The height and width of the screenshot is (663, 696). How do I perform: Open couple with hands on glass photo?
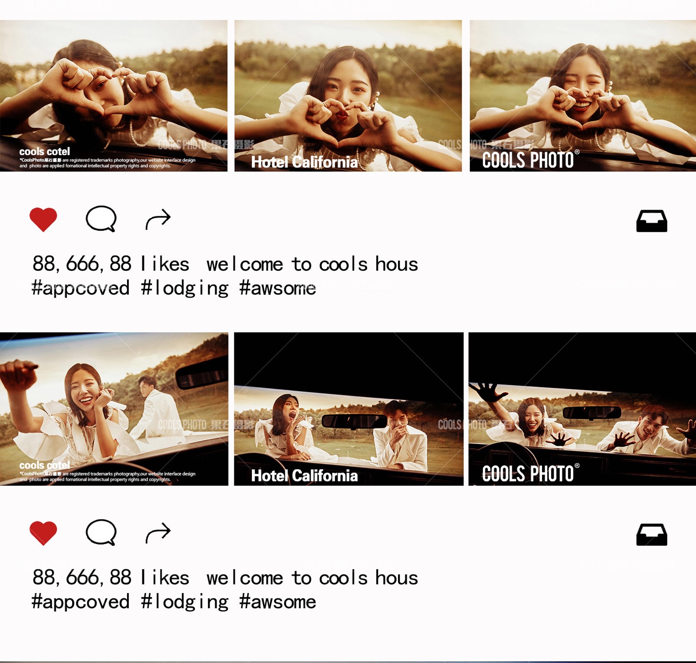coord(582,409)
